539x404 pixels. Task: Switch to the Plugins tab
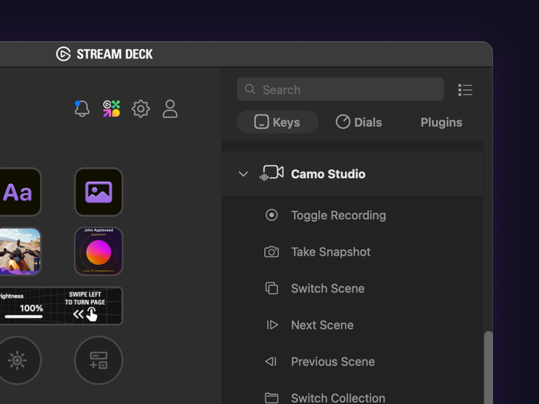pyautogui.click(x=441, y=122)
